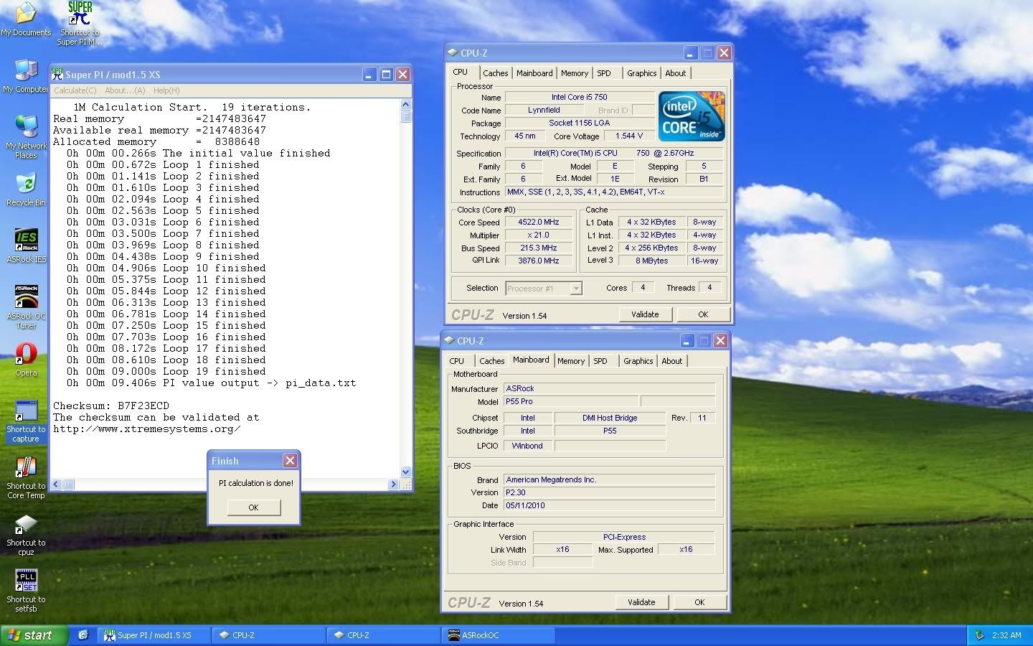The image size is (1033, 646).
Task: Select SPD tab in upper CPU-Z window
Action: [x=604, y=73]
